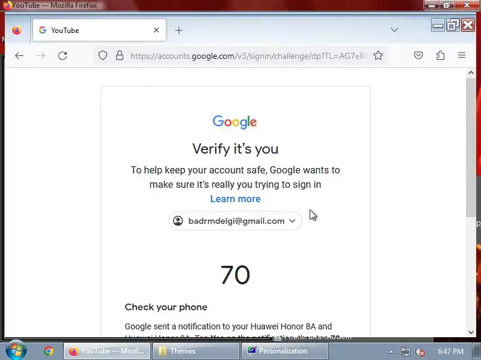Image resolution: width=481 pixels, height=360 pixels.
Task: Close the YouTube tab
Action: coord(156,30)
